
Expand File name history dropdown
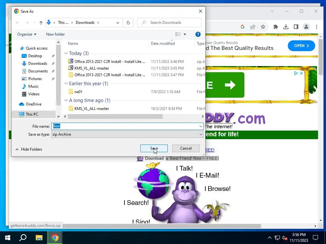click(x=201, y=126)
